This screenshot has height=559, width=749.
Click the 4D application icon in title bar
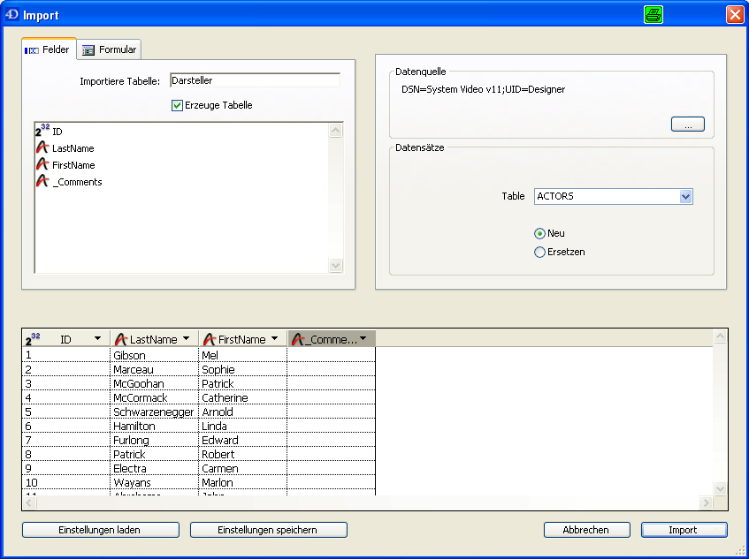click(x=11, y=13)
